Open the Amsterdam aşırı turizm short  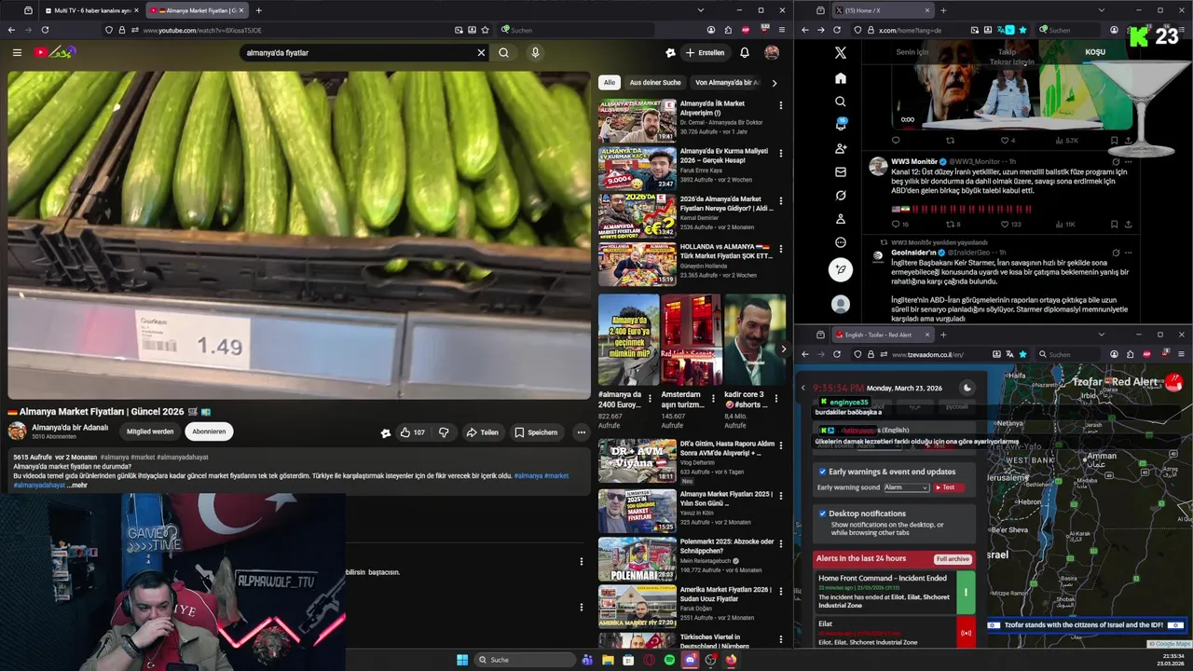pyautogui.click(x=691, y=340)
